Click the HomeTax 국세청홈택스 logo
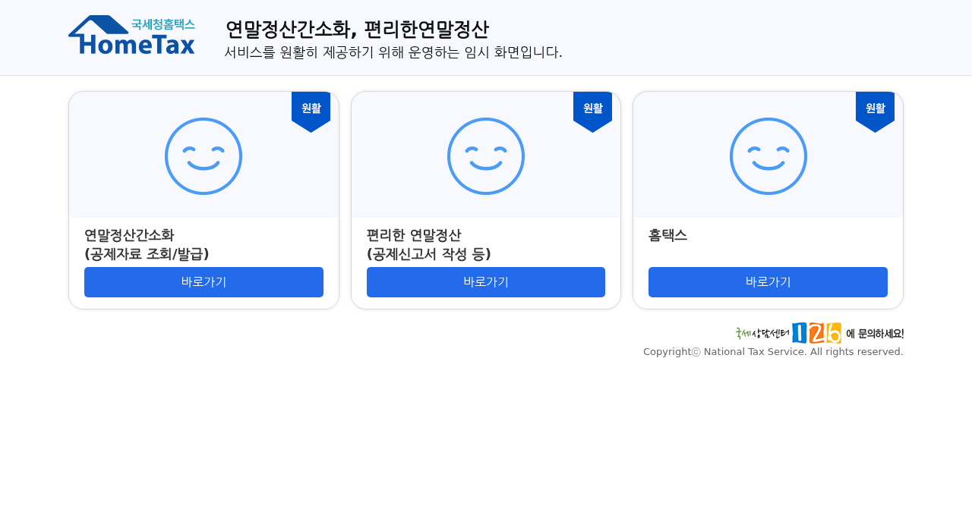 tap(131, 36)
